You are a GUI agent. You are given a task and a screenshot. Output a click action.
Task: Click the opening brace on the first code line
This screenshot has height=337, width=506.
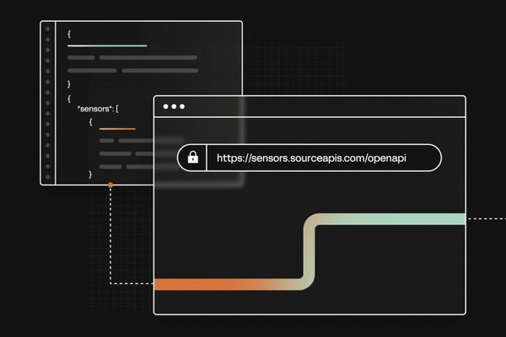tap(69, 33)
